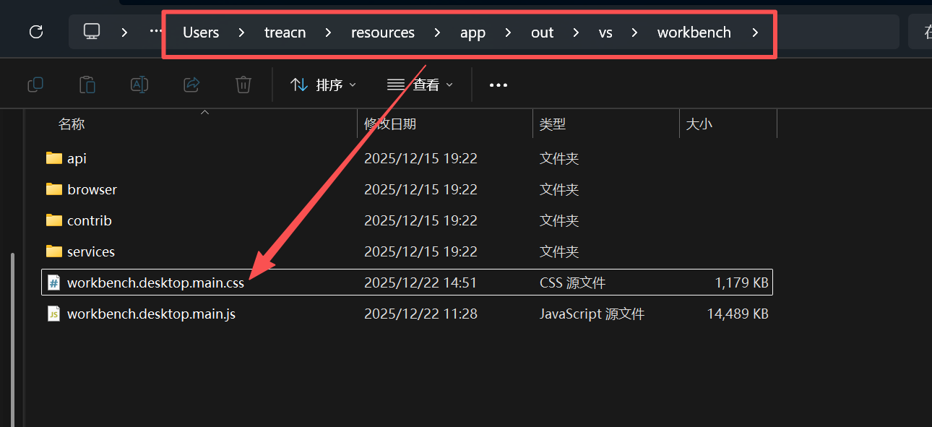Navigate to Users via breadcrumb
The height and width of the screenshot is (427, 932).
pyautogui.click(x=200, y=32)
